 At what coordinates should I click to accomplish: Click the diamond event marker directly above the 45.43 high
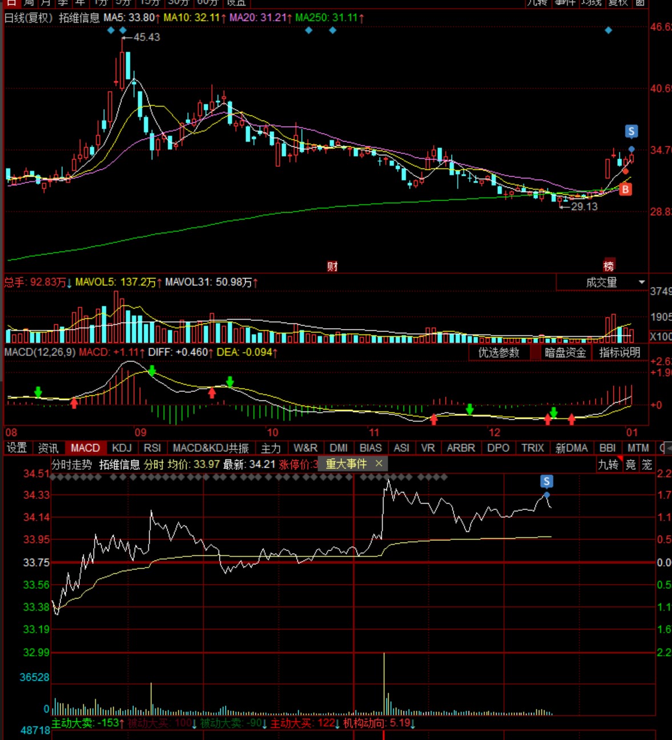coord(123,30)
